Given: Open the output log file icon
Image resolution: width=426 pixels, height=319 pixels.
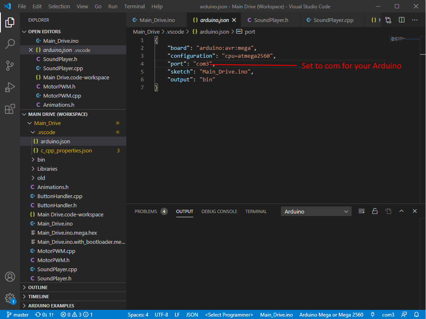Looking at the screenshot, I should [388, 211].
